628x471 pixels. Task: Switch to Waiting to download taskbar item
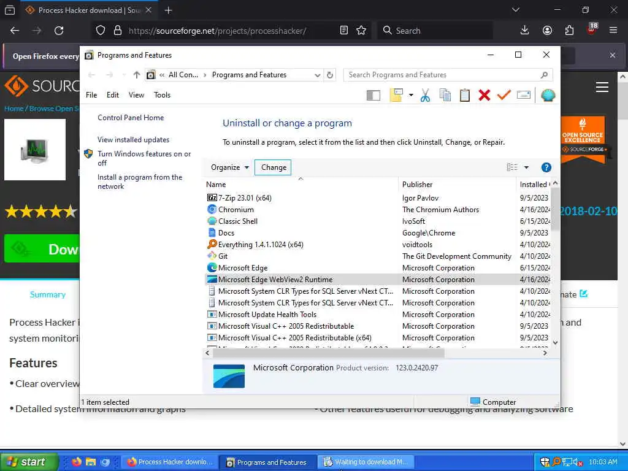pyautogui.click(x=366, y=462)
